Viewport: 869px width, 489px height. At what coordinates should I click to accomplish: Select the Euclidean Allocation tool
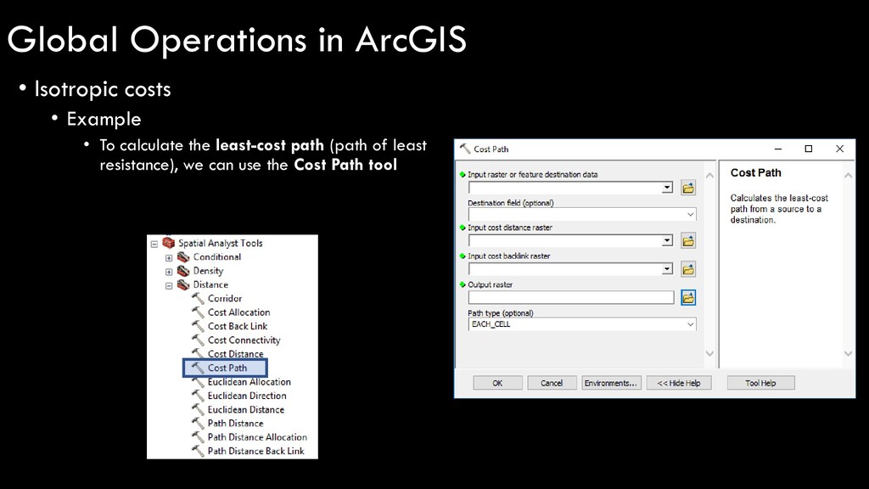(249, 381)
